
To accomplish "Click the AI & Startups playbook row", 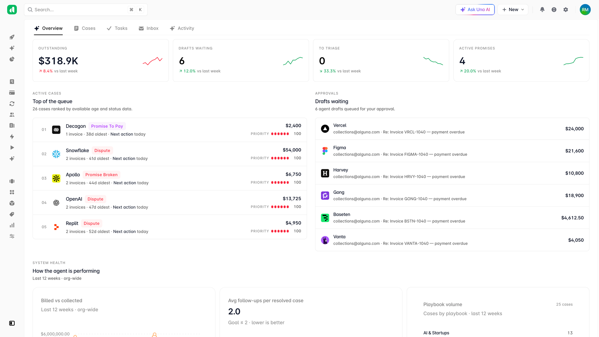I will (498, 333).
